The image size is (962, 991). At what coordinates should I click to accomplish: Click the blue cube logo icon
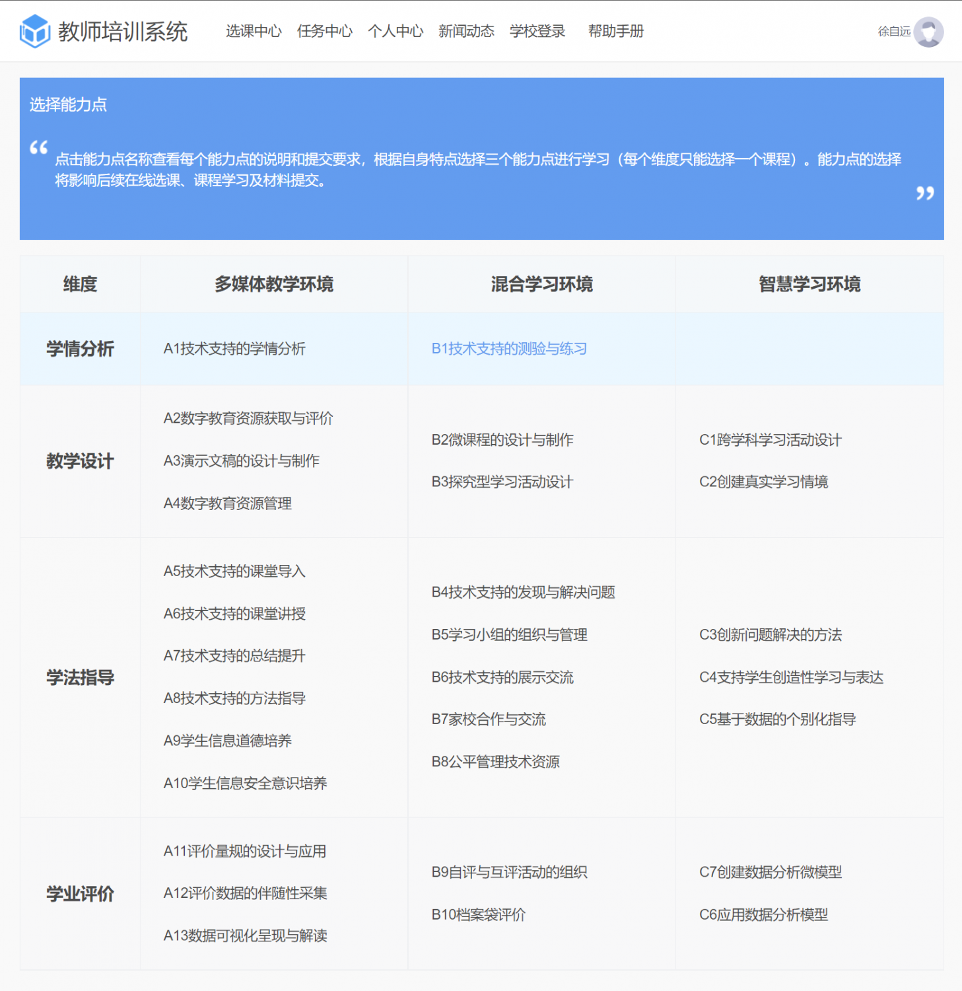35,31
